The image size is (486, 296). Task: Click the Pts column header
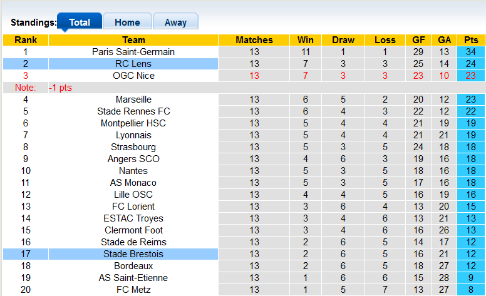(471, 40)
